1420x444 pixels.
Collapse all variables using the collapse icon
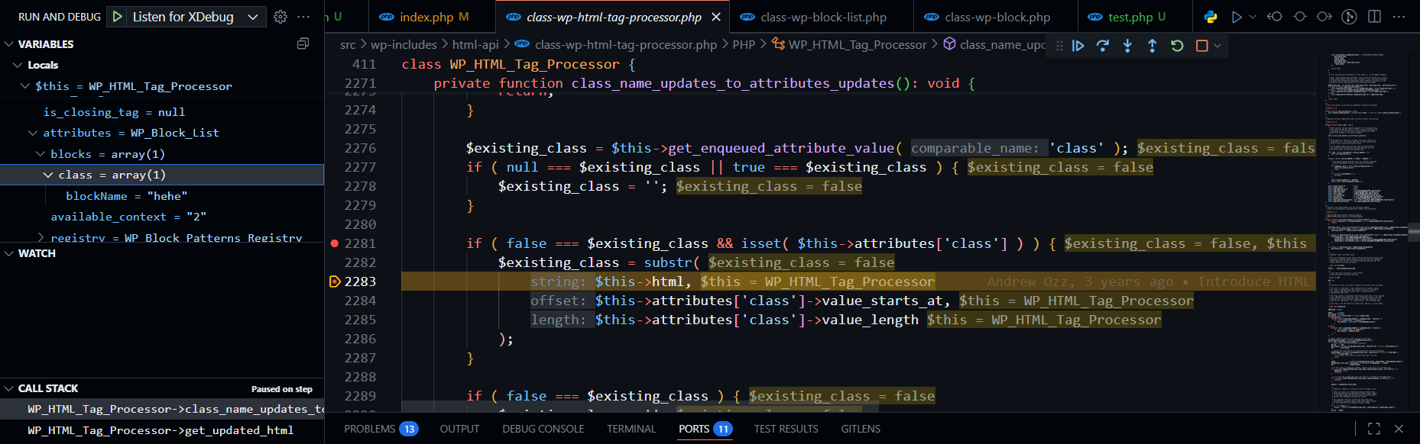click(x=303, y=44)
